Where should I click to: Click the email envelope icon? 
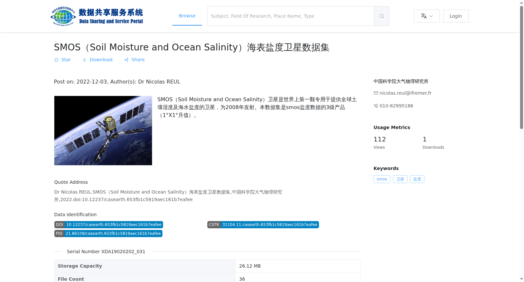coord(376,93)
